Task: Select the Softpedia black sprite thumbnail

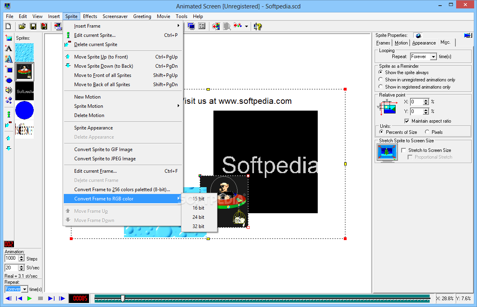Action: (x=24, y=91)
